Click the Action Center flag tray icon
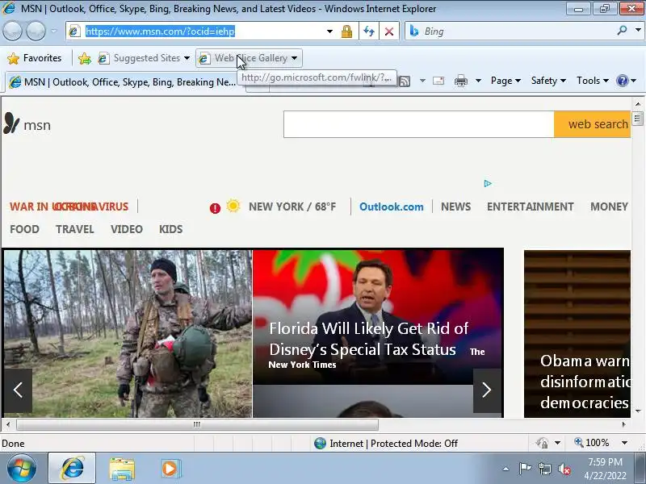The image size is (646, 484). (x=524, y=469)
